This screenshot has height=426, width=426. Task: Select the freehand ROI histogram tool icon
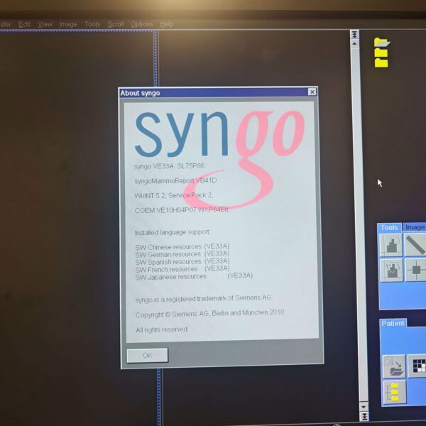(392, 270)
